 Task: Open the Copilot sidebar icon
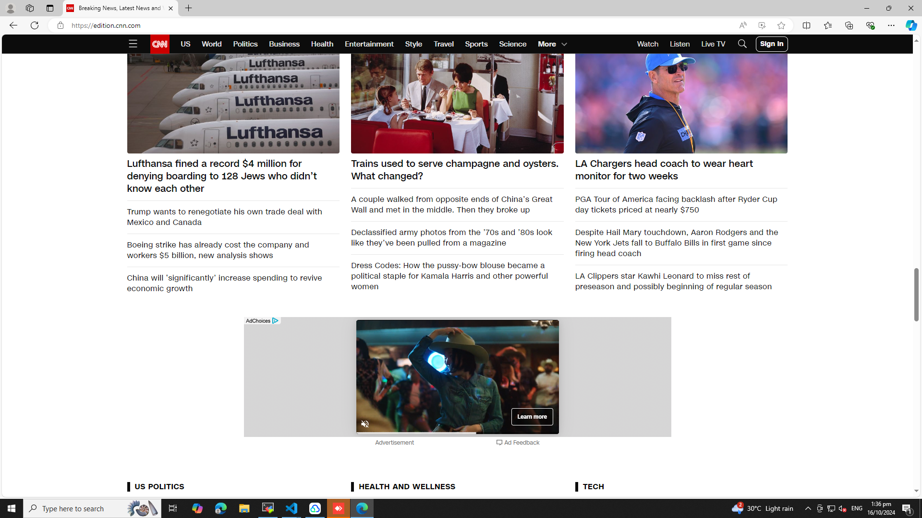click(x=911, y=25)
